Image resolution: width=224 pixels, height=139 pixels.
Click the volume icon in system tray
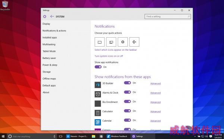(x=206, y=136)
